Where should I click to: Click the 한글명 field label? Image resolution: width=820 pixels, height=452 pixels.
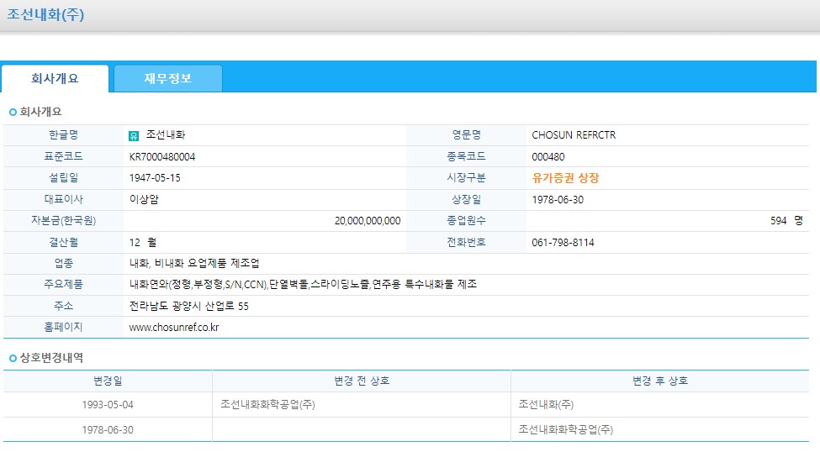click(63, 134)
